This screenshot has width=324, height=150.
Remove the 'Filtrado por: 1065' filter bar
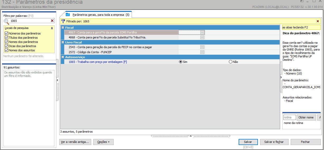coord(318,21)
